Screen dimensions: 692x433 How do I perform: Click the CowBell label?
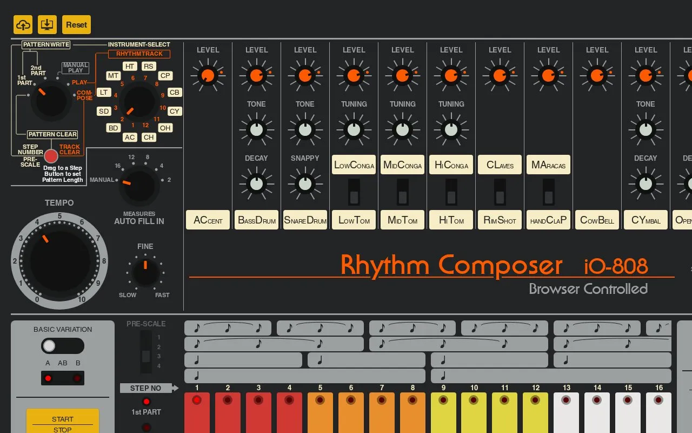click(597, 220)
